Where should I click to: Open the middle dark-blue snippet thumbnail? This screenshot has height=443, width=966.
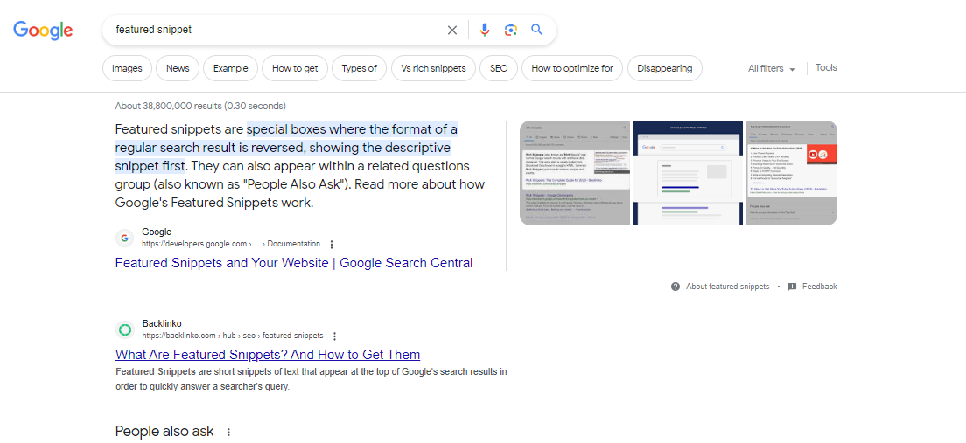coord(688,173)
